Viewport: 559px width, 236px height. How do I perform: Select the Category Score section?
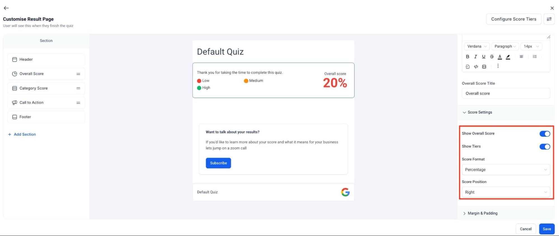coord(34,88)
